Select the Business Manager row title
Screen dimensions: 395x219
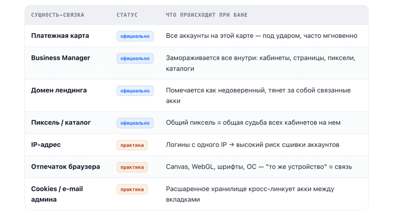[x=61, y=58]
